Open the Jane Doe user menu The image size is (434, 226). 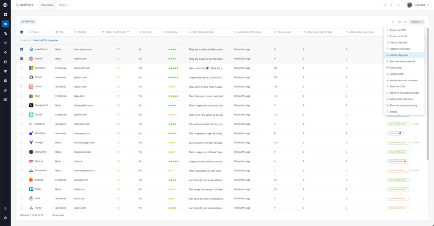coord(417,5)
